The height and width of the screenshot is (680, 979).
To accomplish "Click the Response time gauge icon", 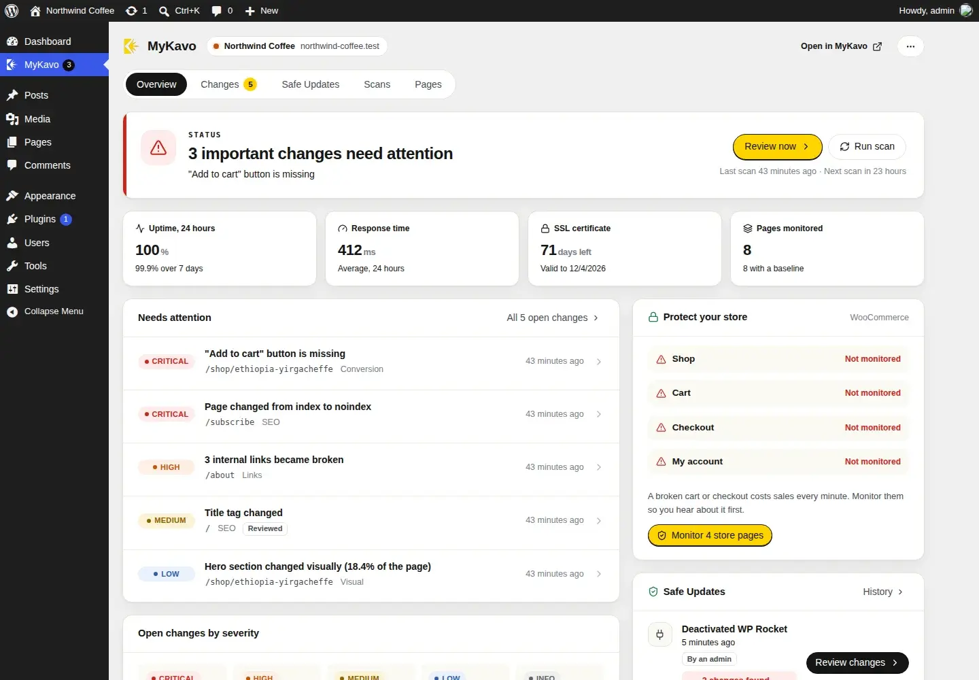I will point(343,228).
